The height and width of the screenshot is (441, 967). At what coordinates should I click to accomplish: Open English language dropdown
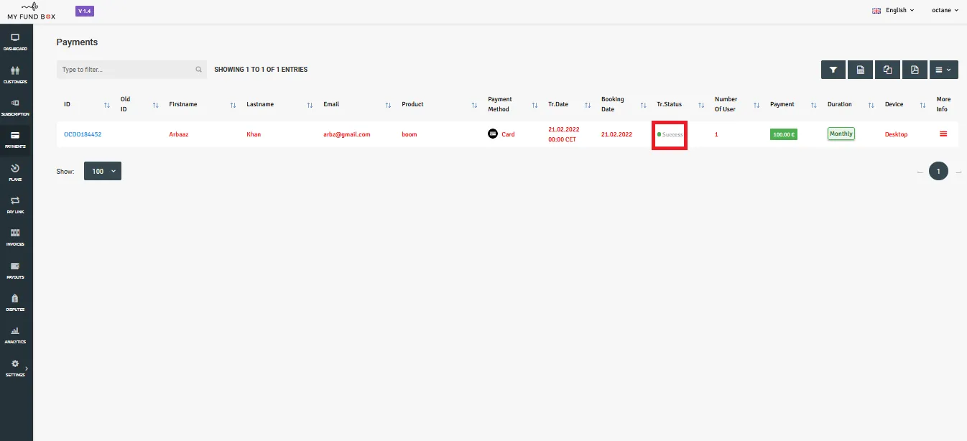(893, 10)
